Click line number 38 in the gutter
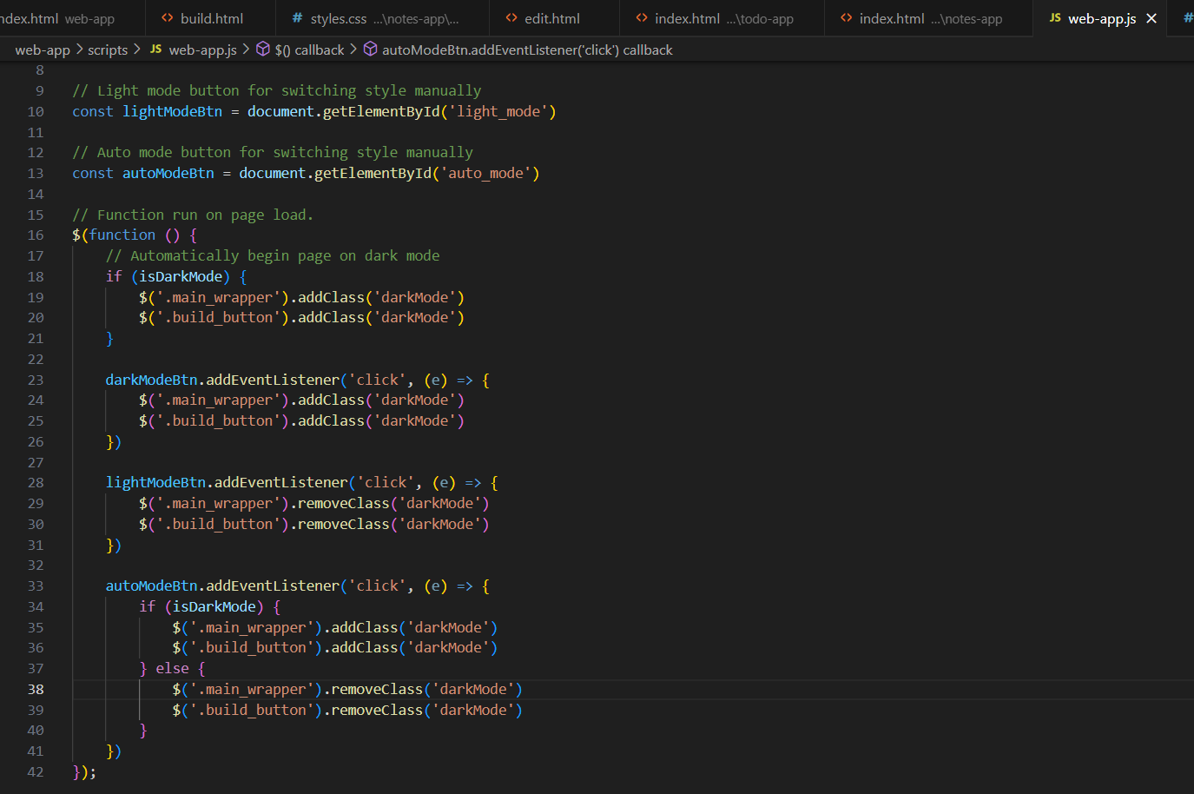Screen dimensions: 1194x794 (36, 689)
